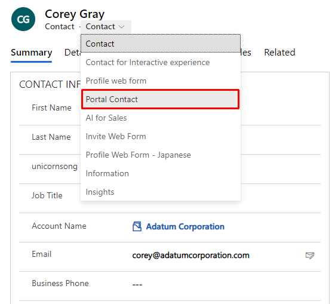This screenshot has height=304, width=335.
Task: Switch to the Related tab
Action: 279,53
